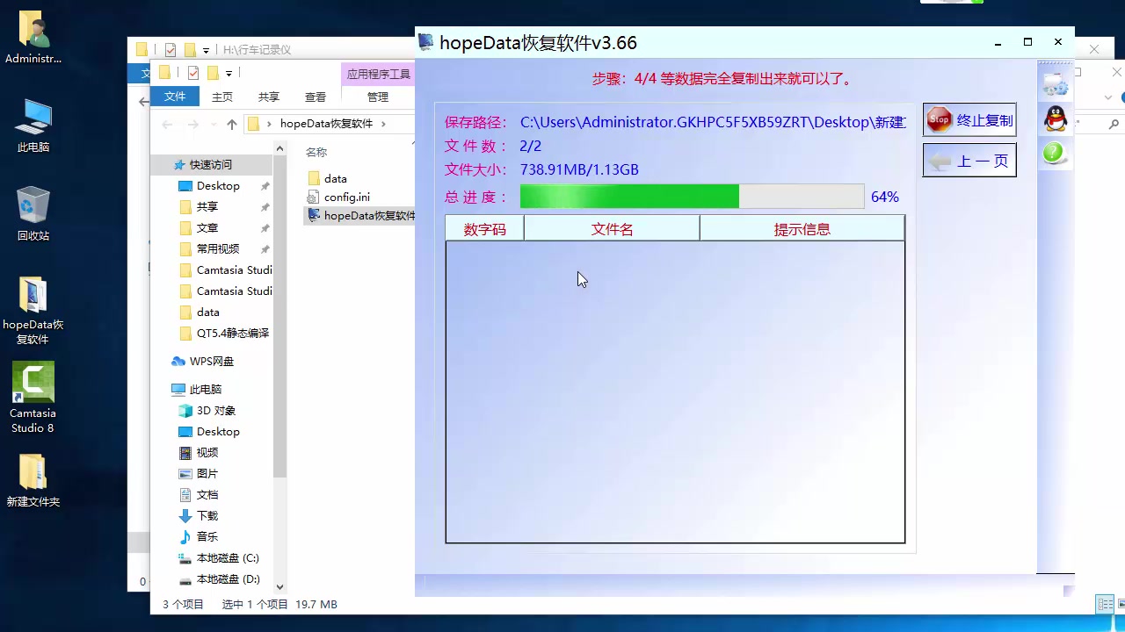The image size is (1125, 632).
Task: Switch to the 查看 tab in Explorer
Action: (x=315, y=97)
